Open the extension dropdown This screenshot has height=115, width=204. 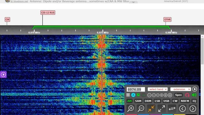(x=181, y=89)
